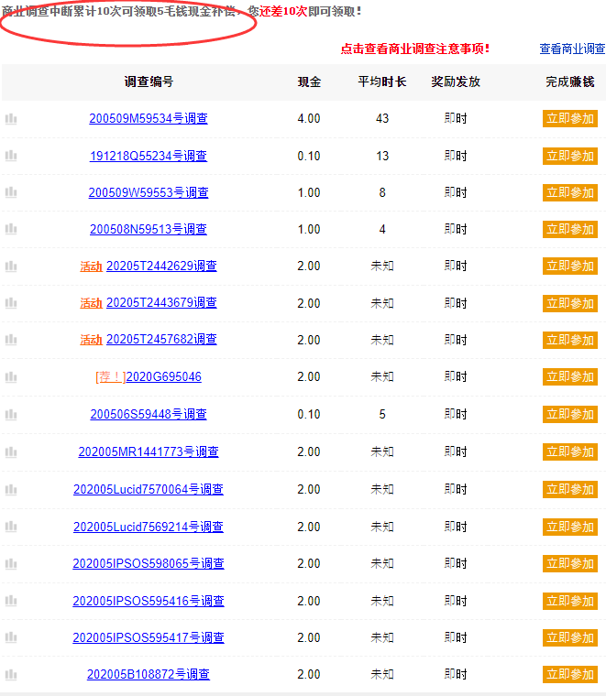The height and width of the screenshot is (696, 606).
Task: Click 立即参加 for 20205T2442629调查
Action: point(570,266)
